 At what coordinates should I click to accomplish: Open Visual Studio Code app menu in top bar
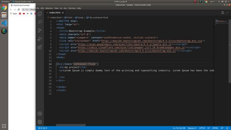tap(22, 1)
